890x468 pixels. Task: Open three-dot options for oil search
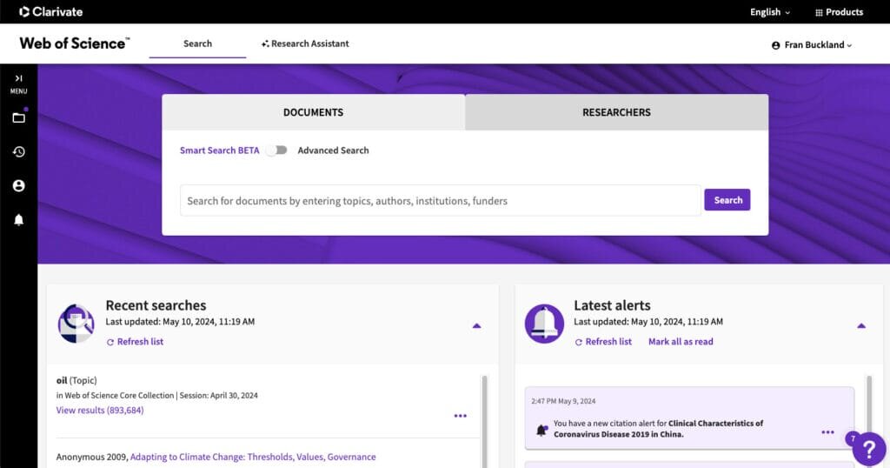460,416
